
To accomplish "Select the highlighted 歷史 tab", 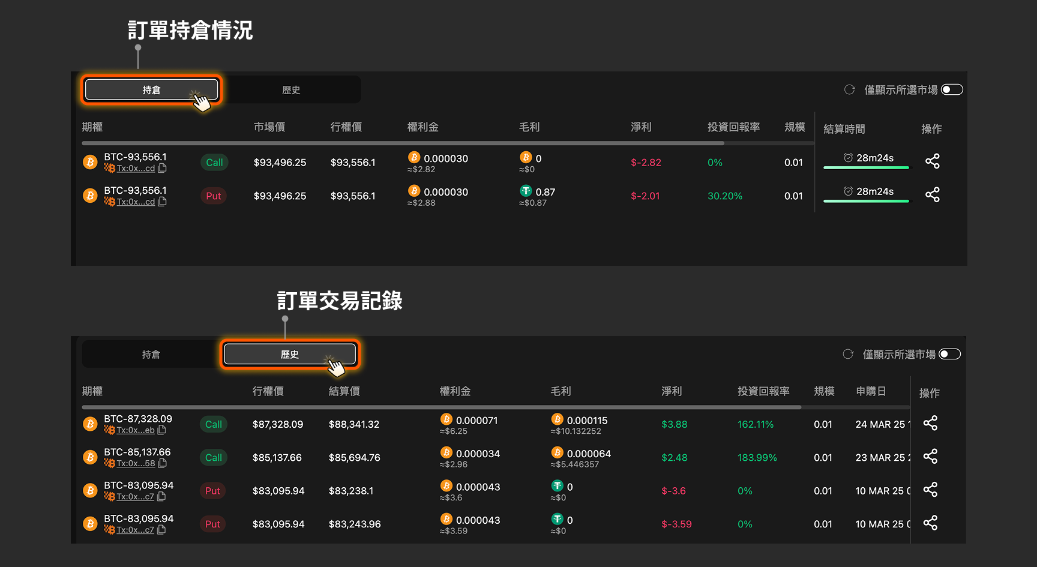I will (290, 354).
